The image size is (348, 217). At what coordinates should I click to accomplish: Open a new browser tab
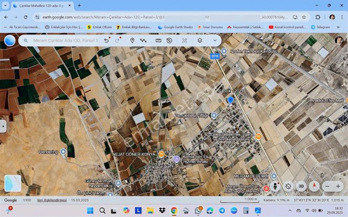79,6
